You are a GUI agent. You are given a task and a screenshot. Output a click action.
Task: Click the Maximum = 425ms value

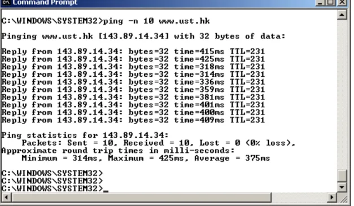click(x=148, y=158)
